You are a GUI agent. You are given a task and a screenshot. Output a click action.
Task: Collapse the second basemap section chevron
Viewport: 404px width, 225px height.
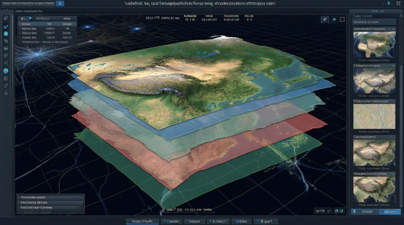[393, 65]
